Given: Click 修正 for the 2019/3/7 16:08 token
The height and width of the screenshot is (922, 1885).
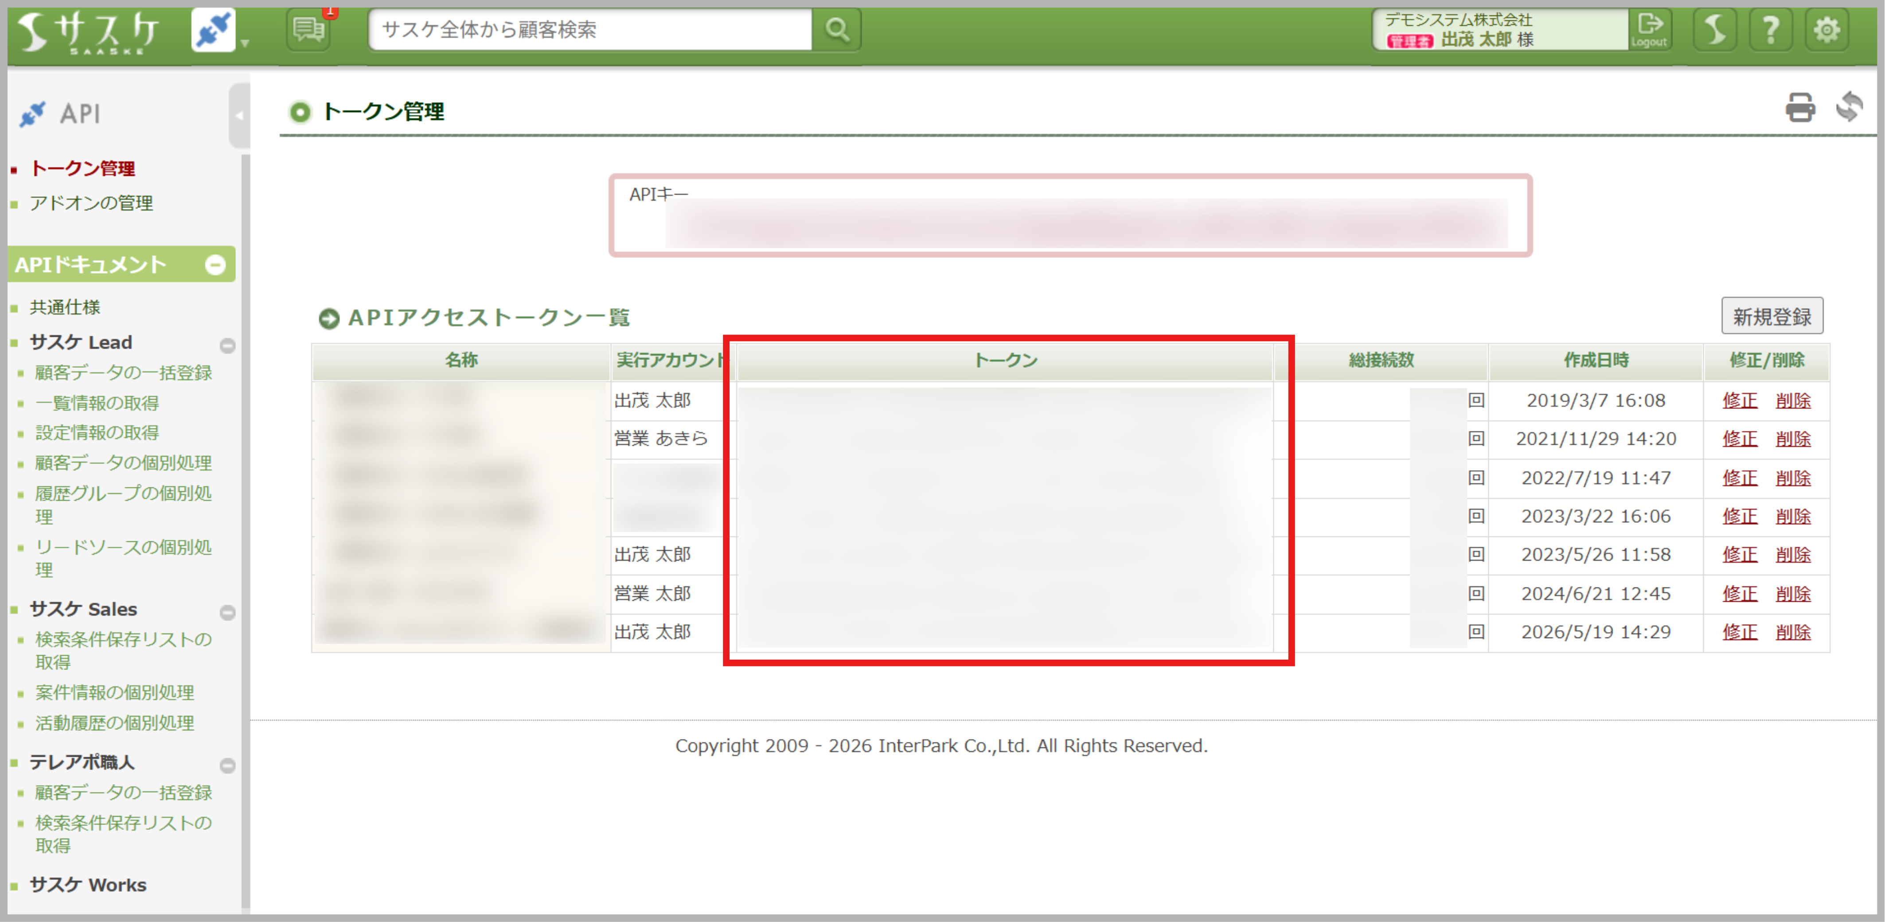Looking at the screenshot, I should [1739, 401].
